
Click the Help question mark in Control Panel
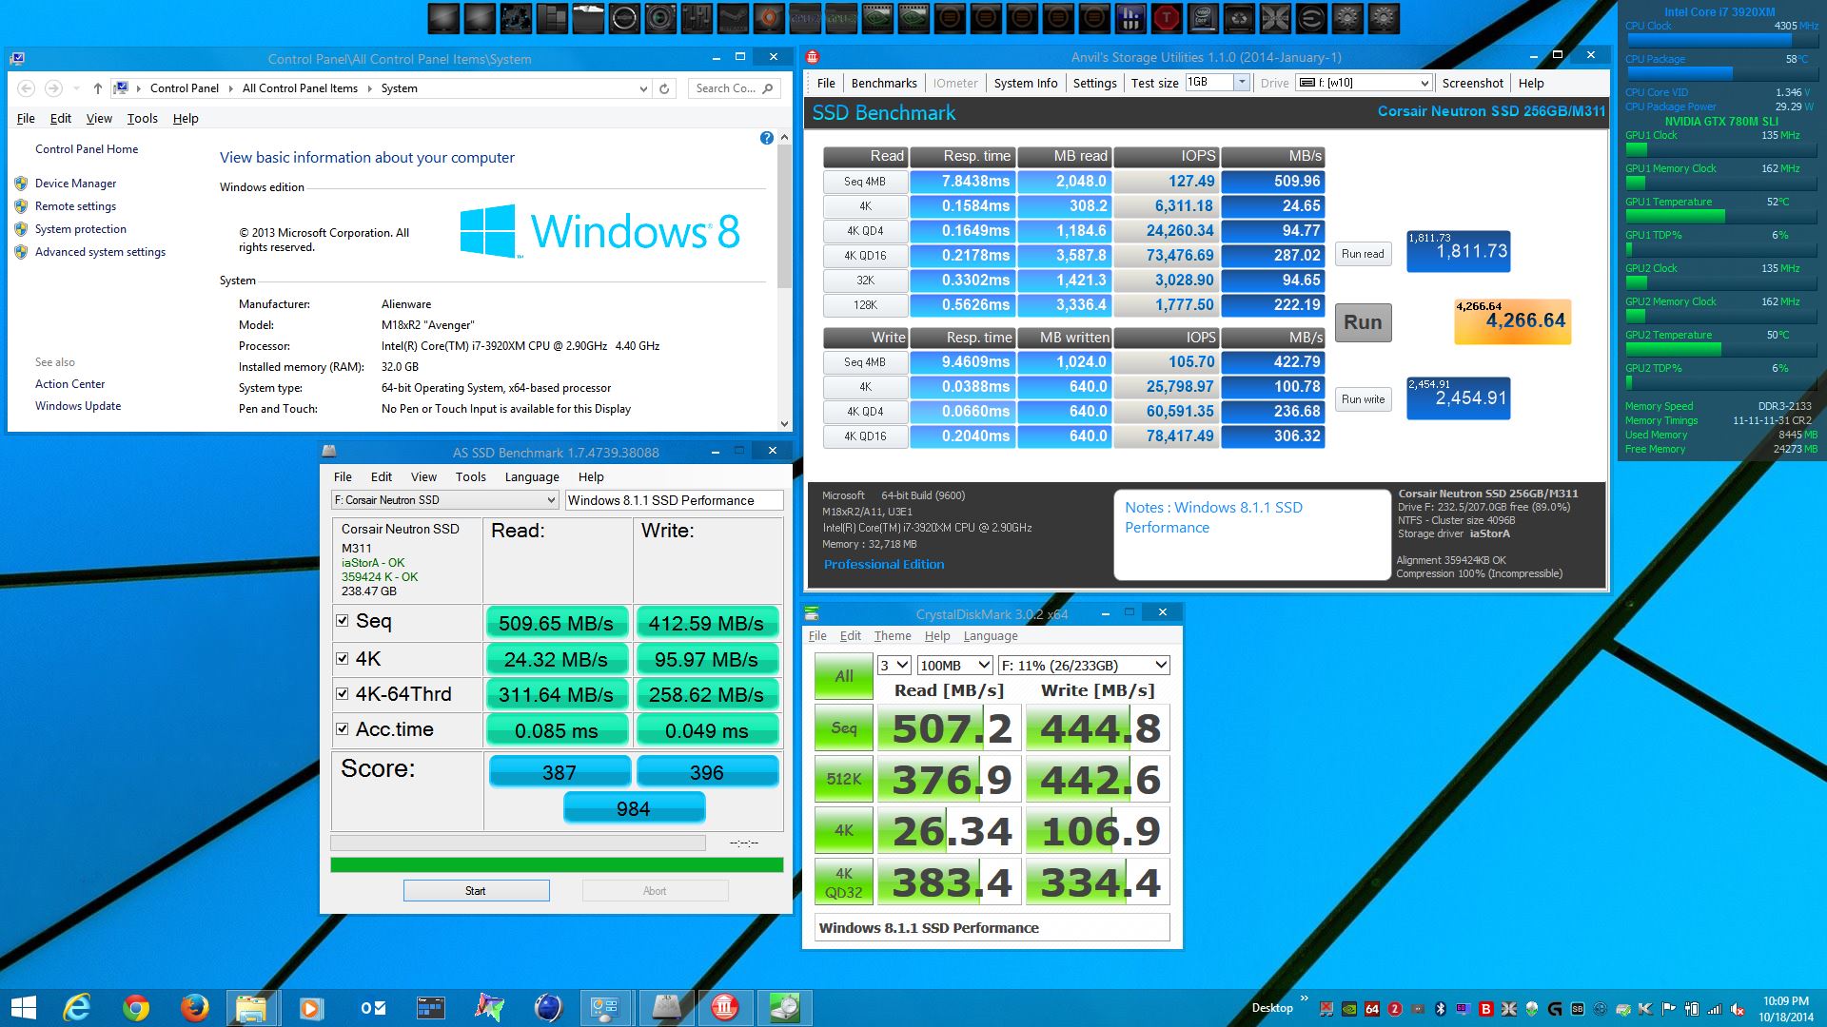(x=767, y=138)
